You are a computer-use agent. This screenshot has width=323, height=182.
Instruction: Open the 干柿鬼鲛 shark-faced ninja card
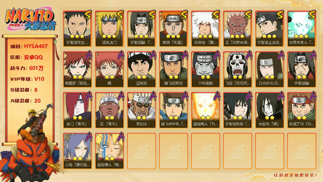click(206, 69)
